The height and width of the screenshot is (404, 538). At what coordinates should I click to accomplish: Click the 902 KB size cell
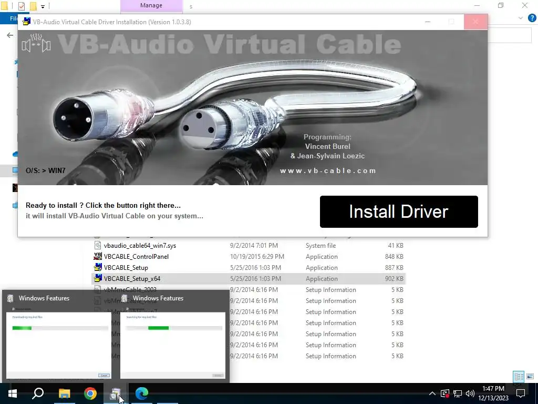click(x=394, y=279)
